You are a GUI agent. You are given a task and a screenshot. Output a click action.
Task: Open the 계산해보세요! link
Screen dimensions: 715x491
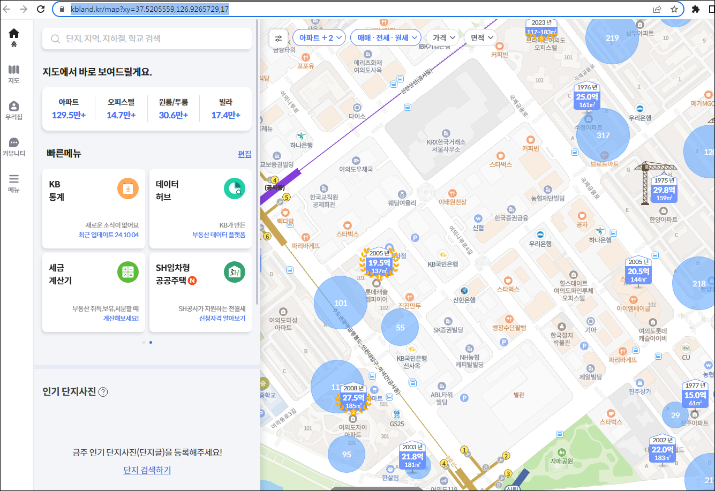[x=121, y=318]
